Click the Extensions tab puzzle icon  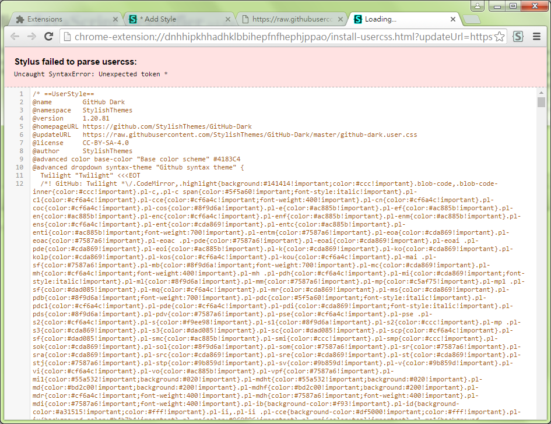[x=20, y=19]
